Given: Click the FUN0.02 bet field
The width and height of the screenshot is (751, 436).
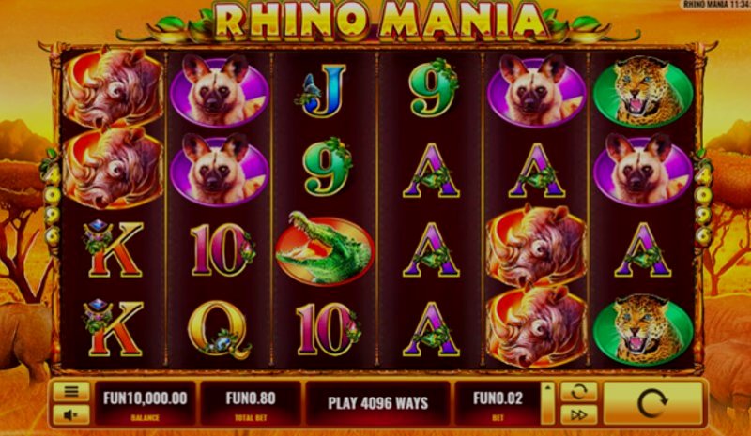Looking at the screenshot, I should (498, 403).
